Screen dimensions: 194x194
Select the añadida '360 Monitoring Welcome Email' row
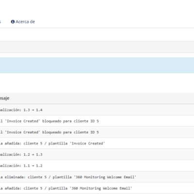(x=97, y=188)
